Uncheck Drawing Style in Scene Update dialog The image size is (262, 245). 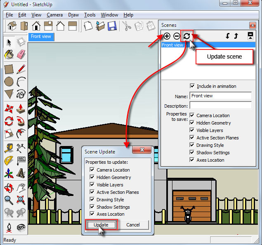tap(92, 199)
